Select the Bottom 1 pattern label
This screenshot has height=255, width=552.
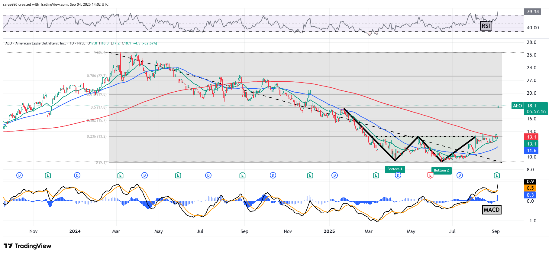pyautogui.click(x=395, y=169)
